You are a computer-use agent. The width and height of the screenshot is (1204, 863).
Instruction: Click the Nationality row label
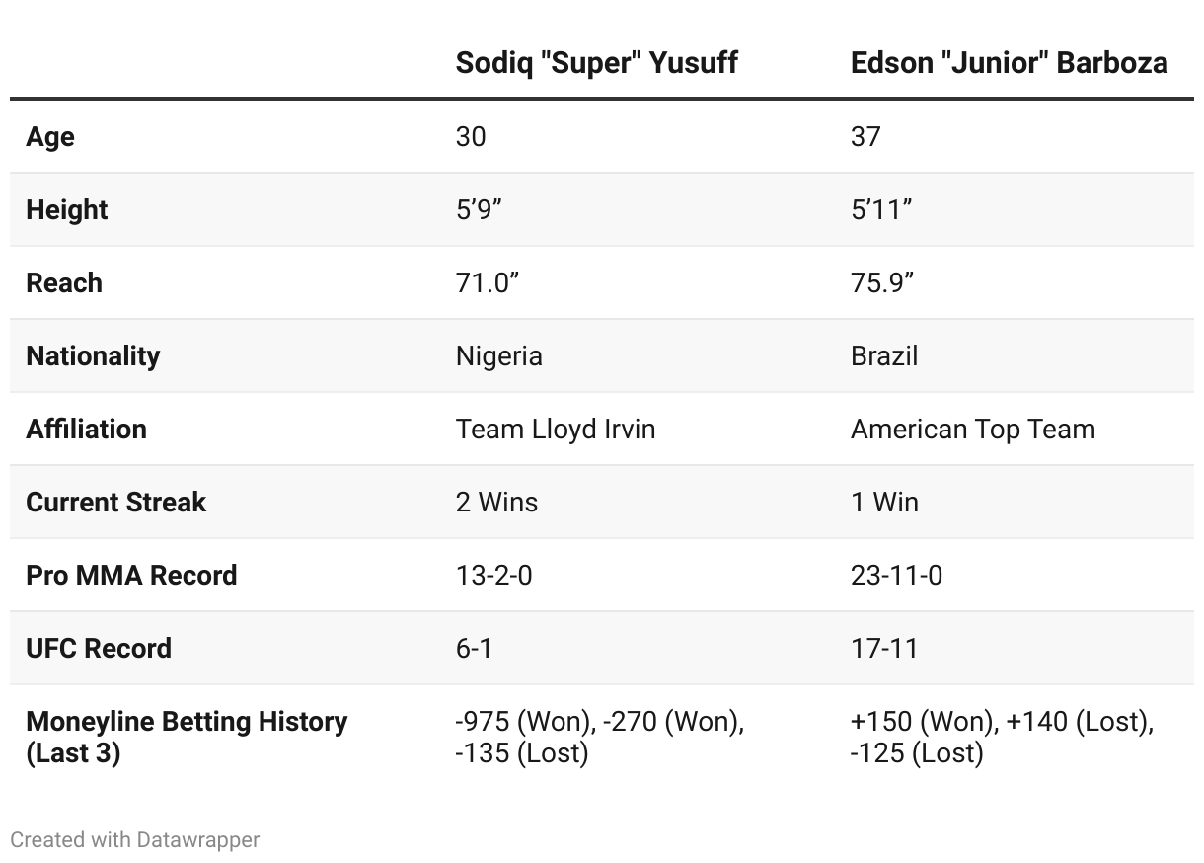click(93, 355)
